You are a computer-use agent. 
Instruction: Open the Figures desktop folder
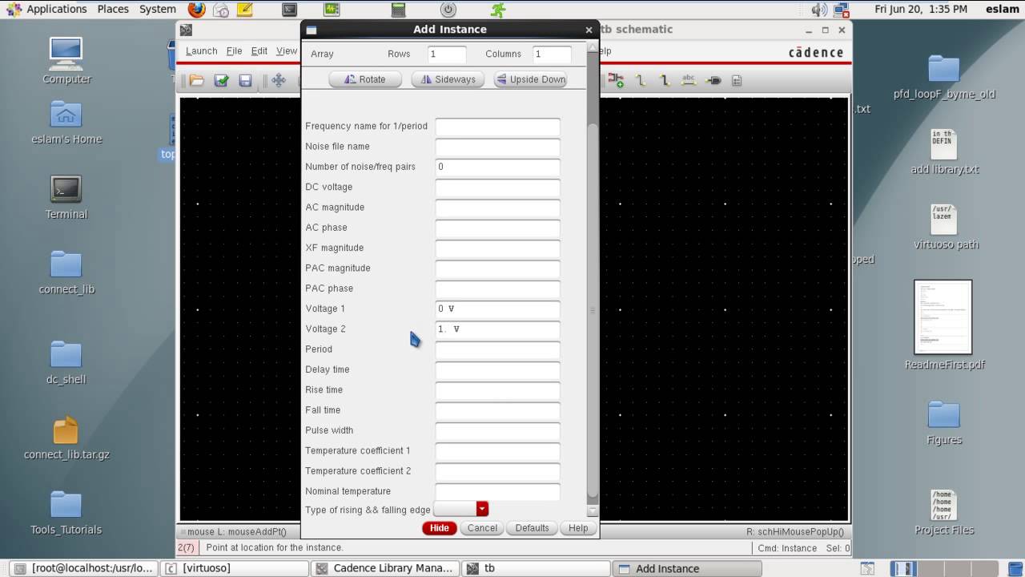point(944,423)
